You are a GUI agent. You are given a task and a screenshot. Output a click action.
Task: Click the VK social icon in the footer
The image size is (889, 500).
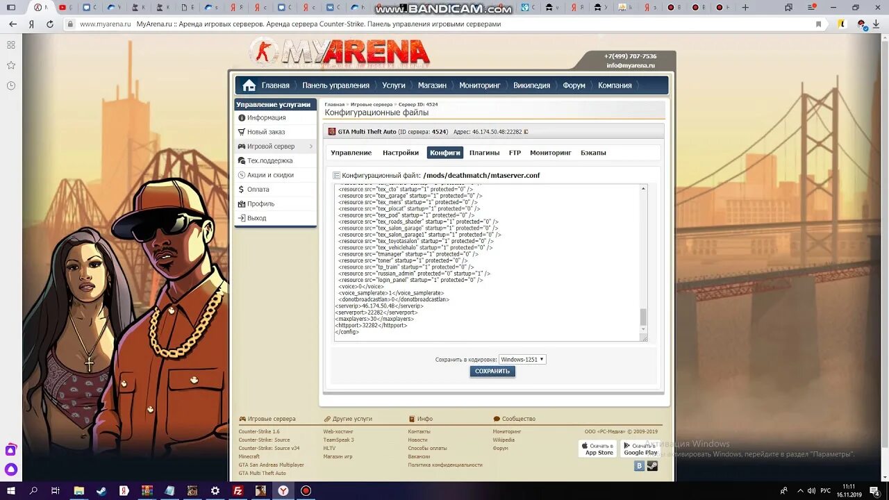[639, 465]
